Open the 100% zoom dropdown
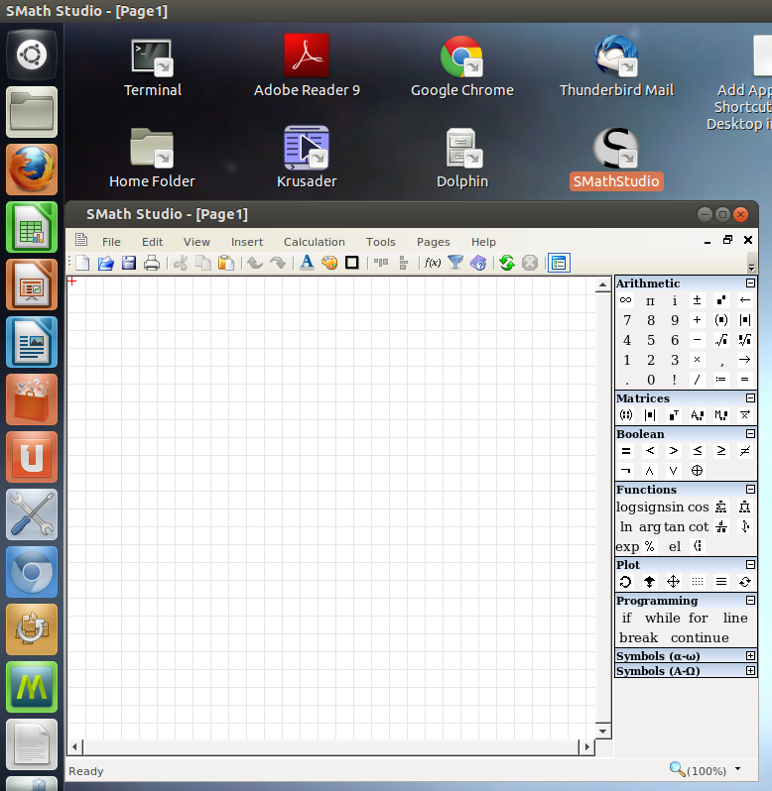Screen dimensions: 772x791 pyautogui.click(x=738, y=770)
